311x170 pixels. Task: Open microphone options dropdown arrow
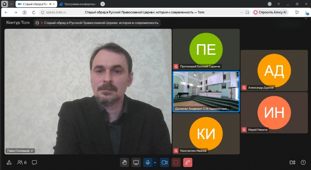pyautogui.click(x=155, y=163)
